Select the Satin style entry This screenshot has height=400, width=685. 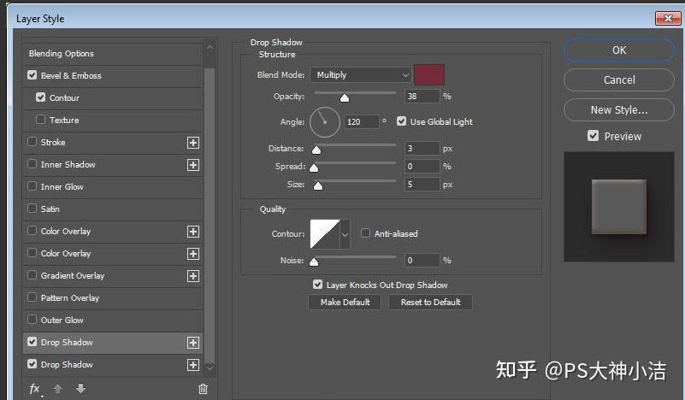[50, 209]
